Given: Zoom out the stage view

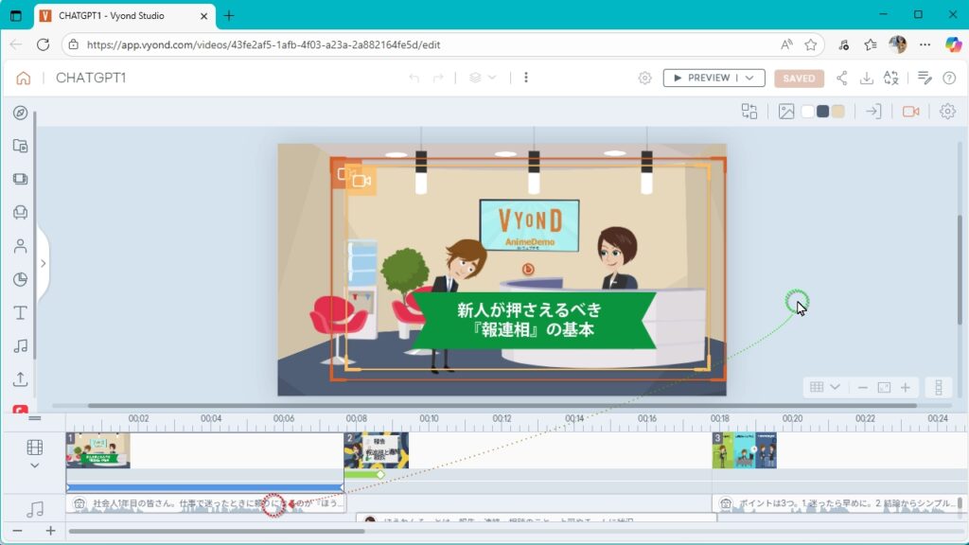Looking at the screenshot, I should (863, 387).
